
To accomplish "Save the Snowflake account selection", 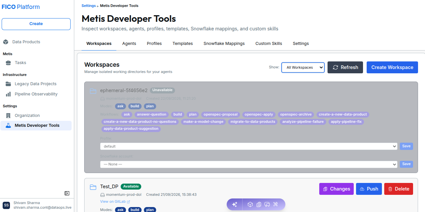I will [x=406, y=164].
